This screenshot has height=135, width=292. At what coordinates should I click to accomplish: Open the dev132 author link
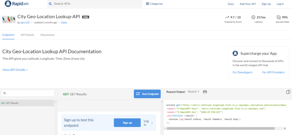25,22
